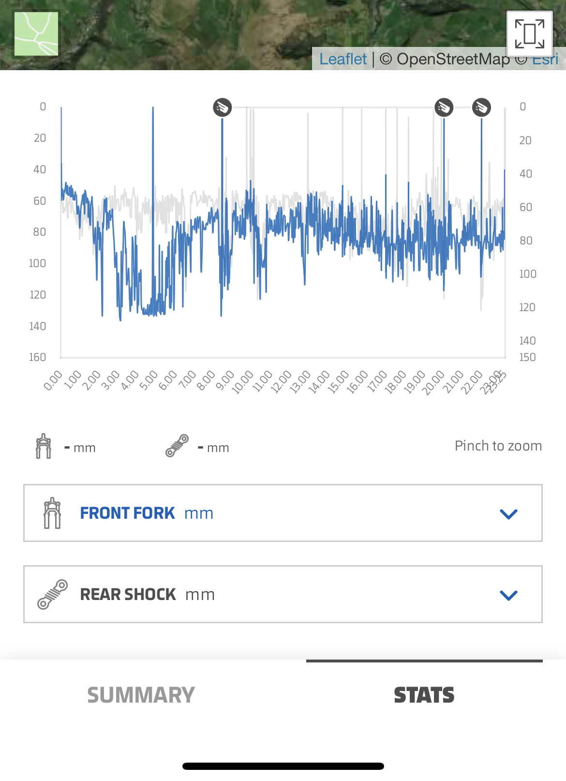
Task: Select the middle event marker near 20.00
Action: coord(444,107)
